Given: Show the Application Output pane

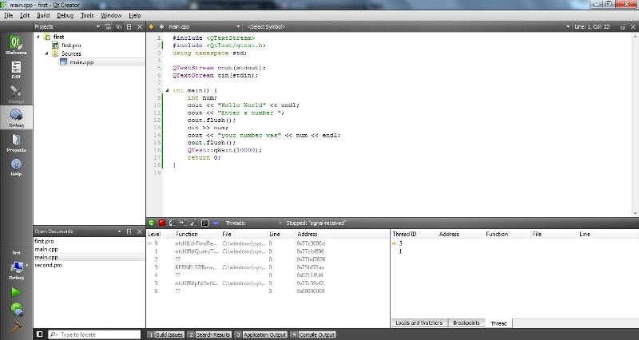Looking at the screenshot, I should tap(261, 334).
